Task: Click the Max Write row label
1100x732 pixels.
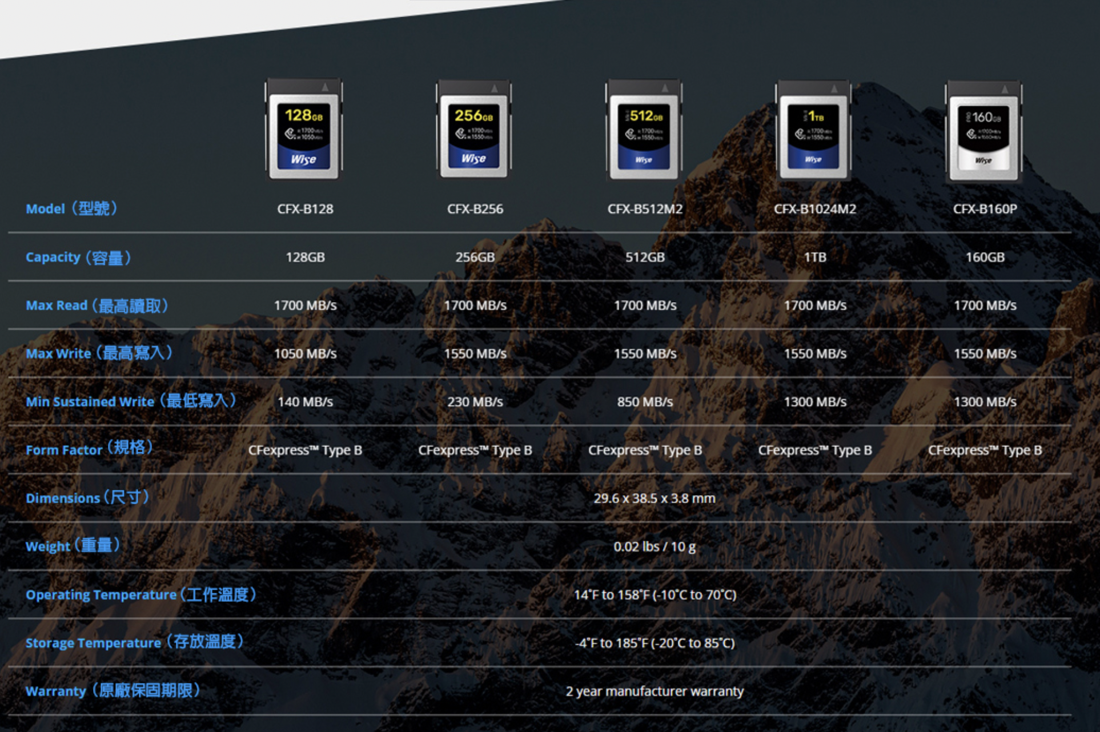Action: tap(99, 353)
